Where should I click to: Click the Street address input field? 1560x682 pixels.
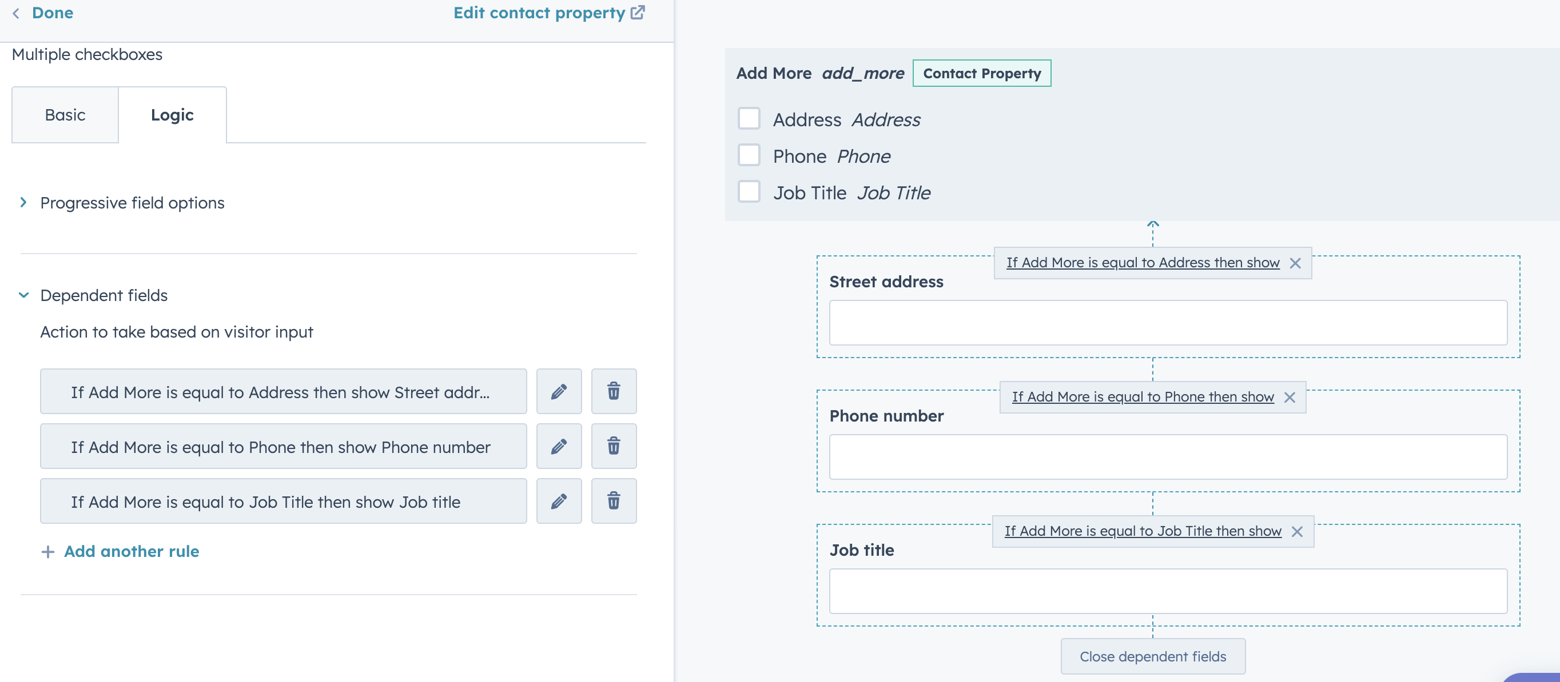[x=1167, y=323]
